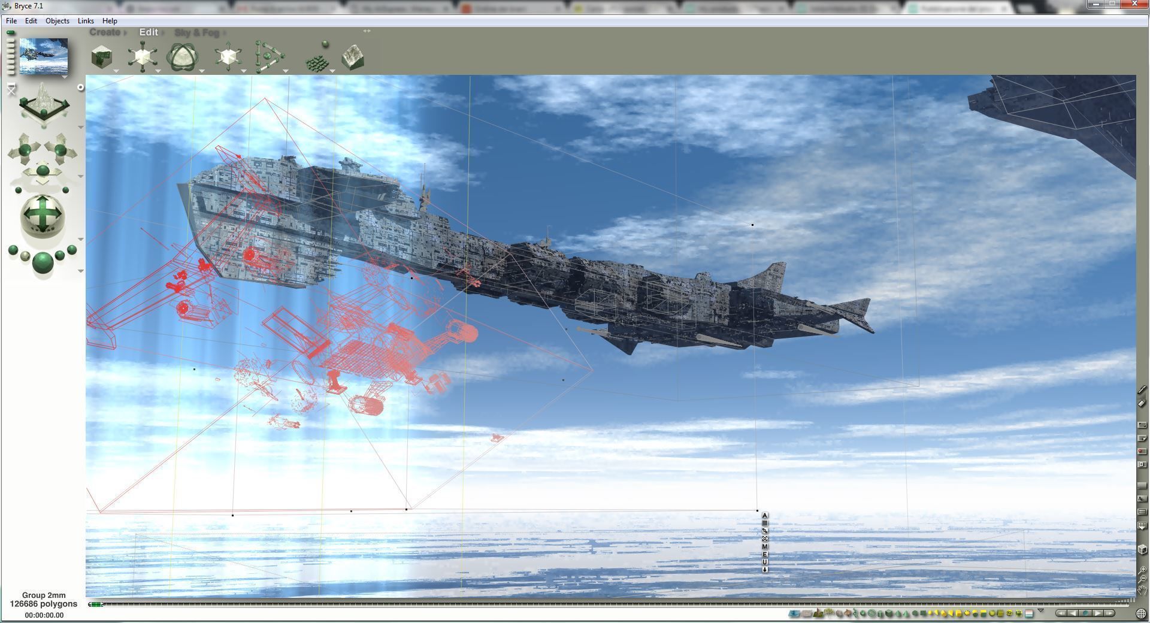
Task: Open the Edit menu in menu bar
Action: pyautogui.click(x=31, y=20)
